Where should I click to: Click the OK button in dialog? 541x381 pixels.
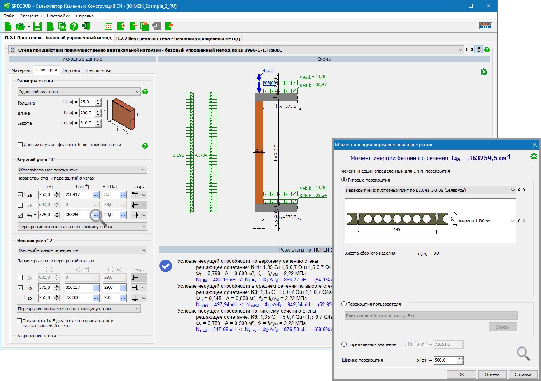pos(461,374)
